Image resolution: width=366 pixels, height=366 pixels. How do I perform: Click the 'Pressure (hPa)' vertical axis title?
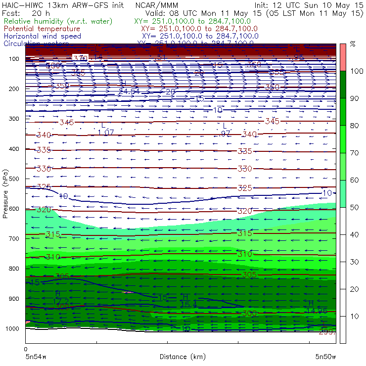5,194
